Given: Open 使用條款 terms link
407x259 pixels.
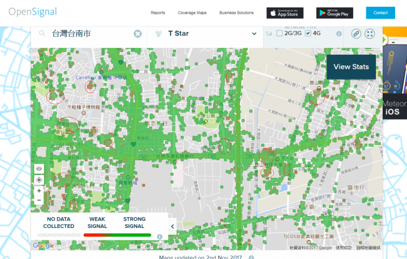Looking at the screenshot, I should pos(344,248).
